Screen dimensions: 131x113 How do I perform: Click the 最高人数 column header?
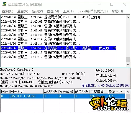point(117,92)
